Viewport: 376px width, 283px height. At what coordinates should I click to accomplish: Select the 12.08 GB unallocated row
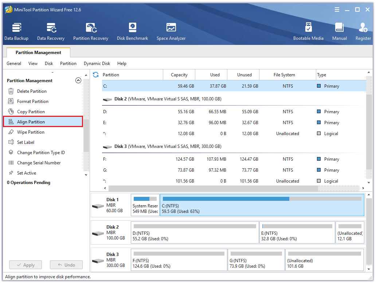(234, 134)
